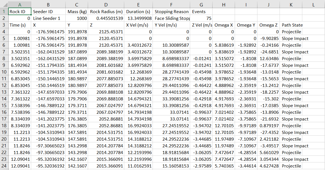Click the Omega X value 12.70105 in row 18
This screenshot has width=325, height=170.
coord(224,126)
